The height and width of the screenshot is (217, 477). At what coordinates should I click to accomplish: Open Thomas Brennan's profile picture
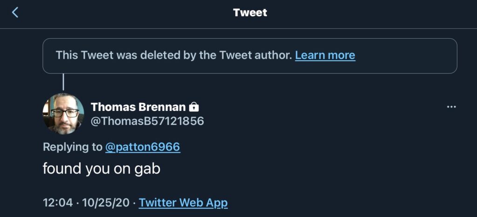[x=63, y=114]
